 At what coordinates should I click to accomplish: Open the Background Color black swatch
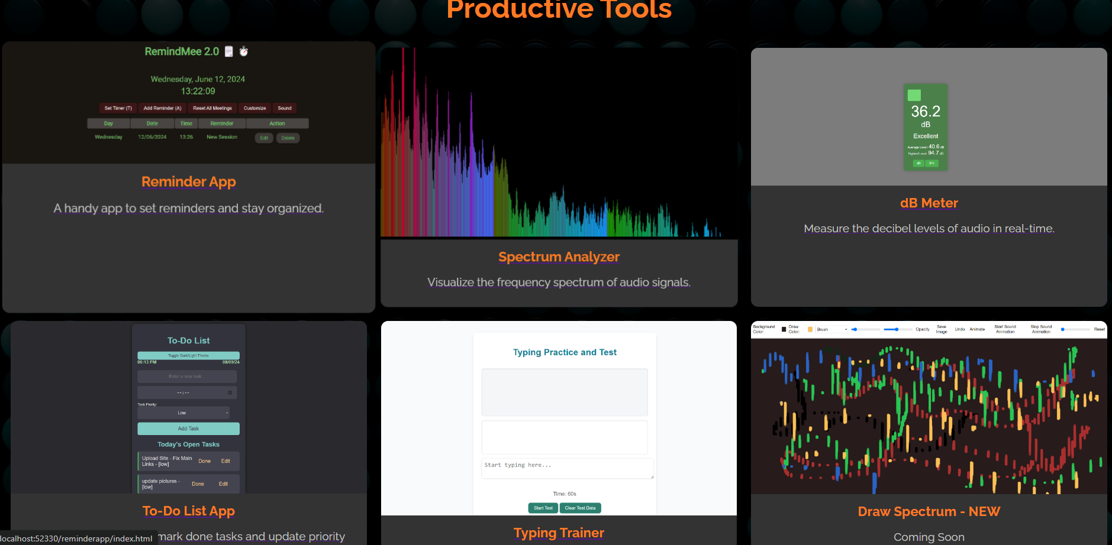click(784, 329)
